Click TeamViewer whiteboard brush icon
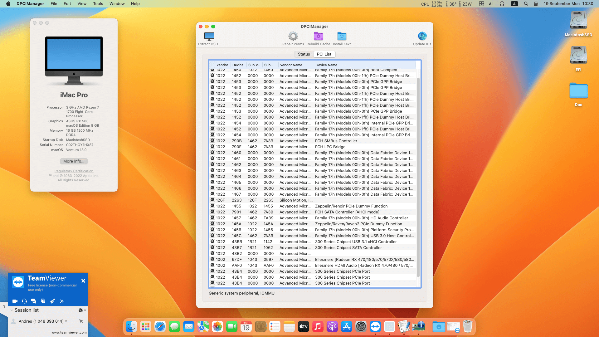 pyautogui.click(x=52, y=301)
